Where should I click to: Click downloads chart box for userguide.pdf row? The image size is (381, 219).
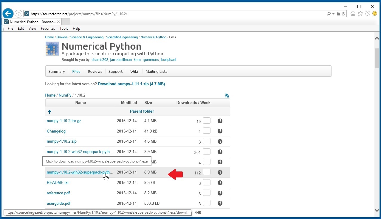click(207, 203)
